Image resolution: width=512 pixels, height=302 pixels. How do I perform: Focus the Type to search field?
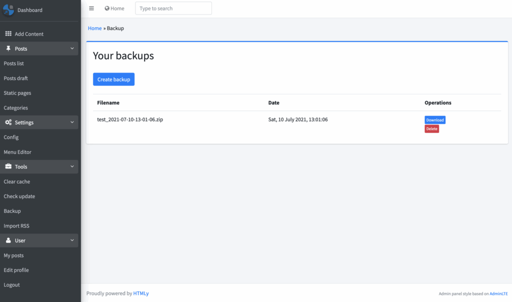coord(173,8)
